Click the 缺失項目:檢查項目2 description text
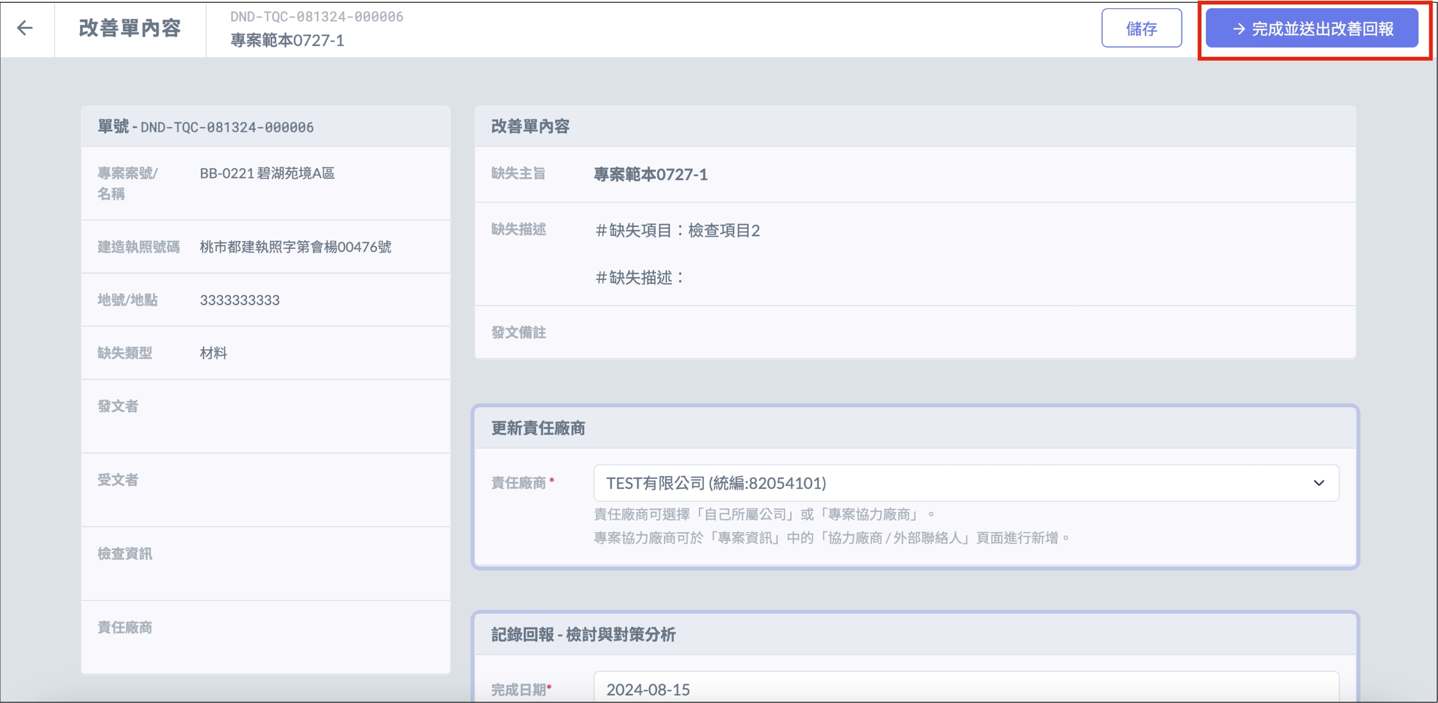The height and width of the screenshot is (703, 1438). pos(678,231)
